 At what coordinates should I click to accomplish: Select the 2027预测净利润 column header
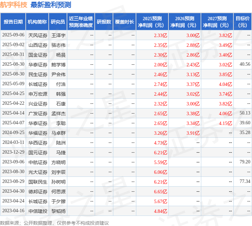(x=217, y=22)
